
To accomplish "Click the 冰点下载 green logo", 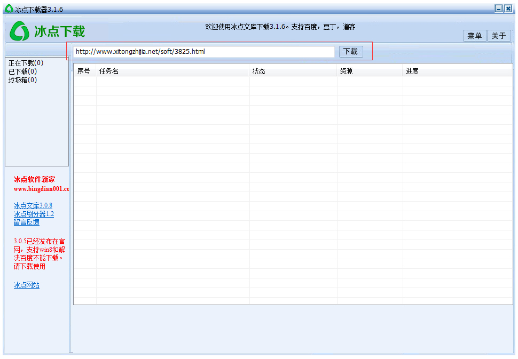I will click(47, 31).
